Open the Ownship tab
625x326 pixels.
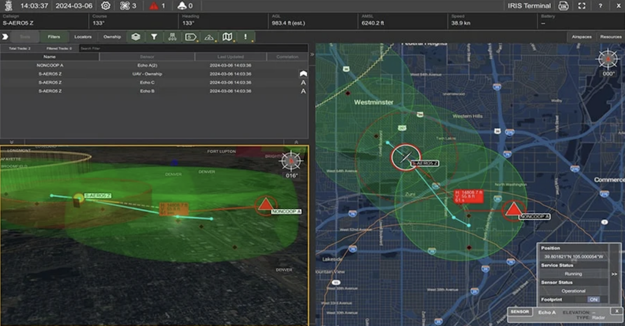click(x=112, y=37)
